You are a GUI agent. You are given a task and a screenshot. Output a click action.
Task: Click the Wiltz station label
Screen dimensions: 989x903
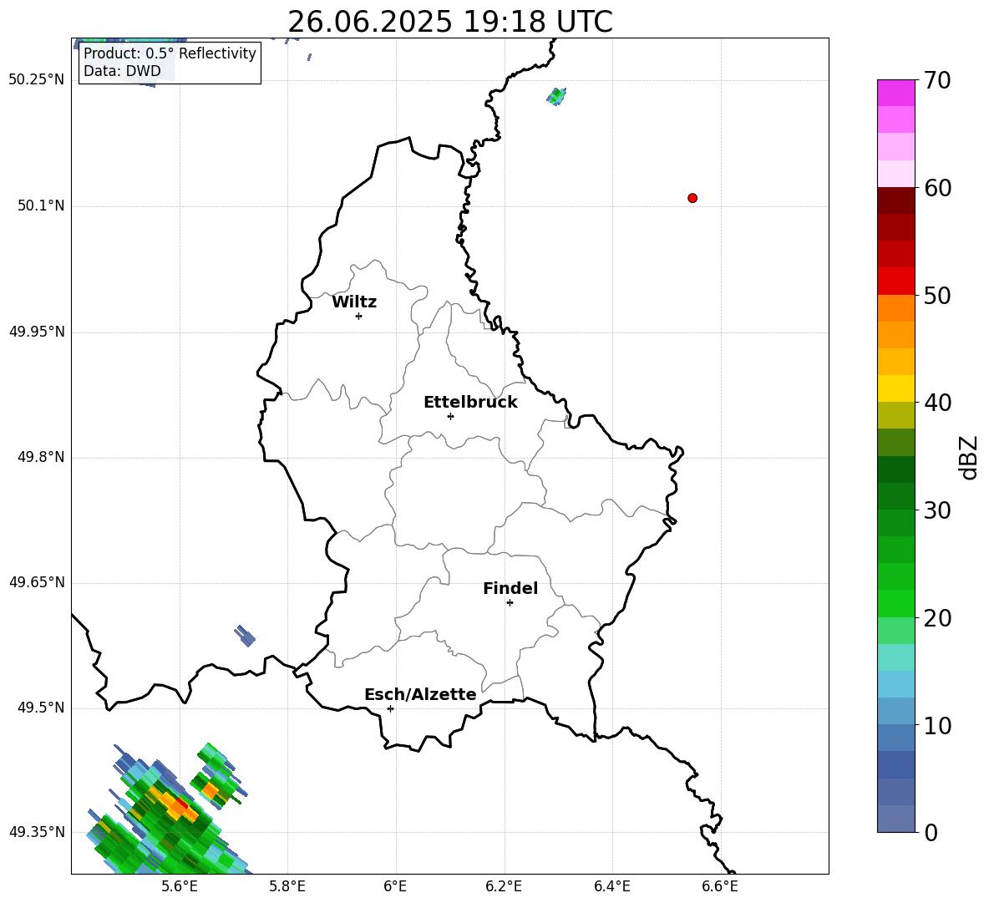354,302
